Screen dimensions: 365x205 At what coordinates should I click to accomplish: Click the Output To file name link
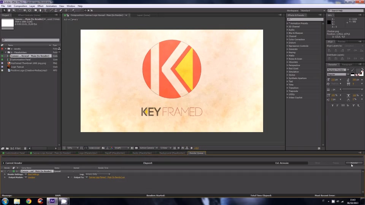coord(107,177)
